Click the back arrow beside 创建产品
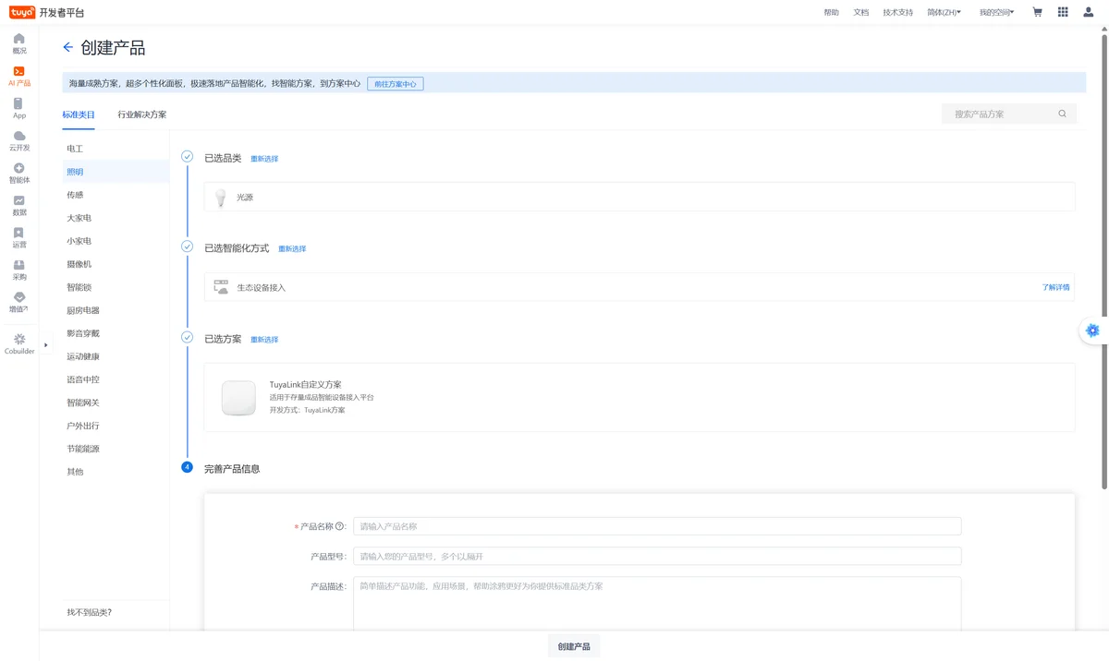 tap(67, 47)
